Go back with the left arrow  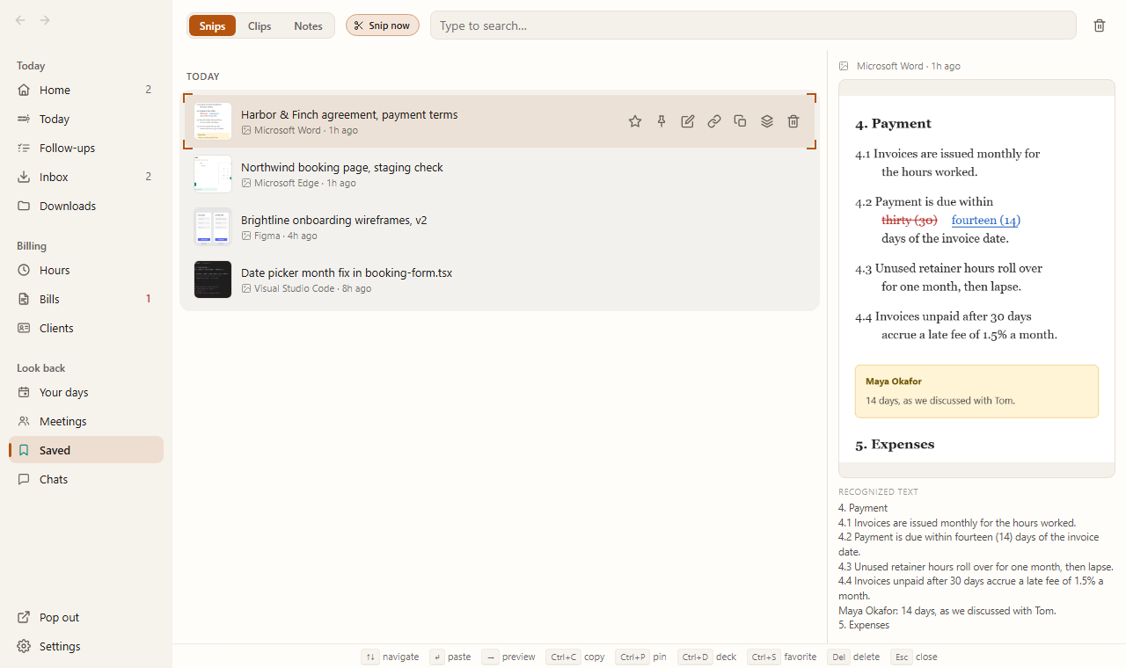click(20, 20)
